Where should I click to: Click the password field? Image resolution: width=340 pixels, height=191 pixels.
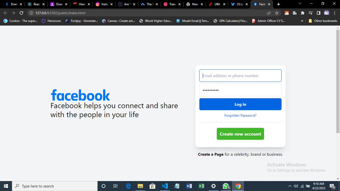pyautogui.click(x=240, y=90)
